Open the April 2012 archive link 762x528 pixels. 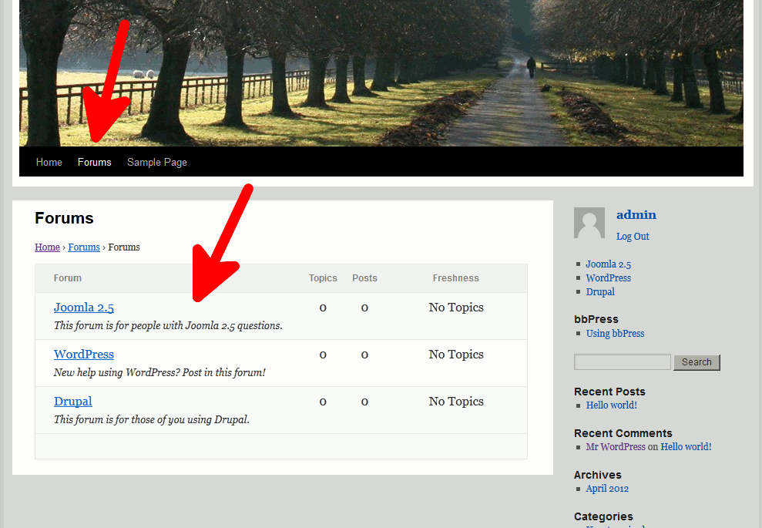pos(607,489)
